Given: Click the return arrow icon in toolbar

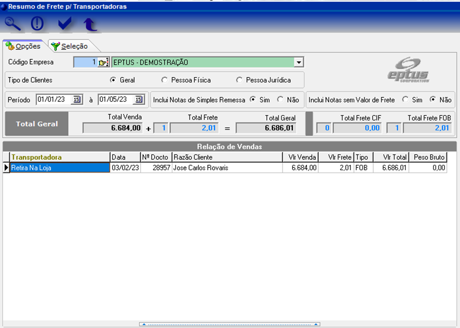Looking at the screenshot, I should coord(90,24).
